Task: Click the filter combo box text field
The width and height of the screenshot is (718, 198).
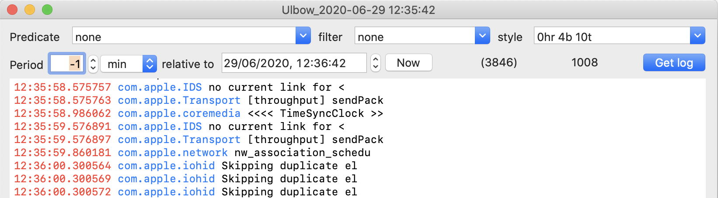Action: [x=415, y=37]
